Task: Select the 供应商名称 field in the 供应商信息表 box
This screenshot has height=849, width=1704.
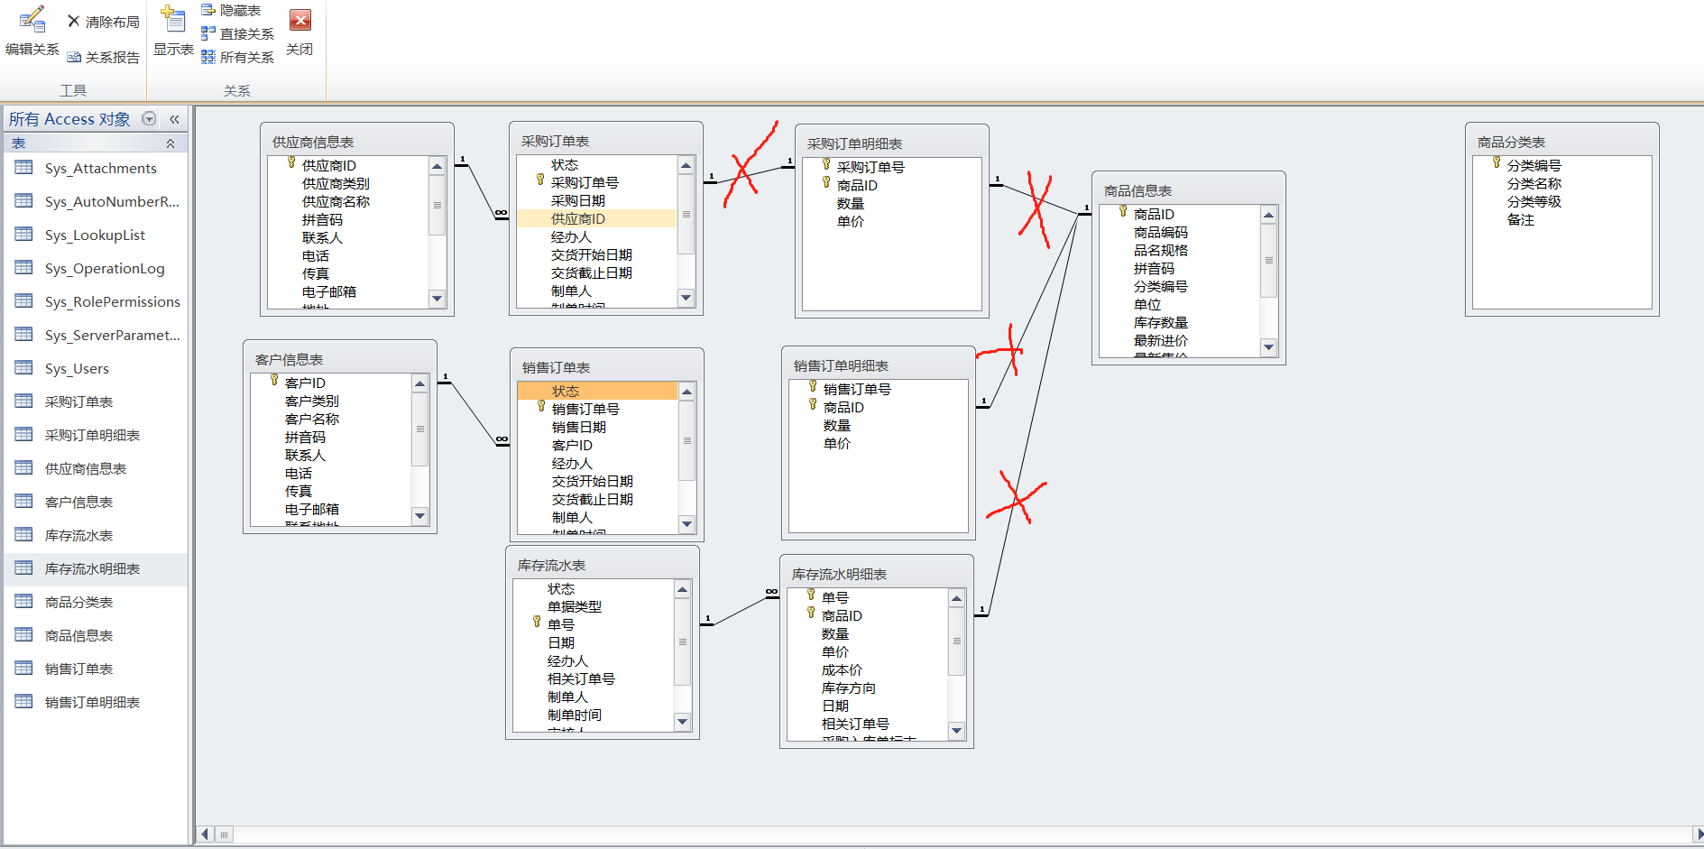Action: point(336,201)
